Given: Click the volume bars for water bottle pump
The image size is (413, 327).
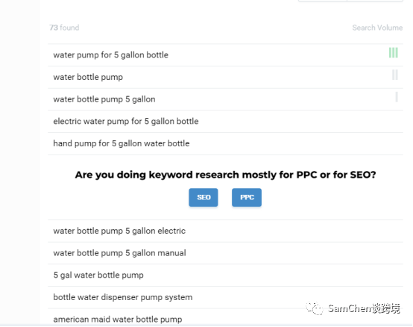Looking at the screenshot, I should pyautogui.click(x=395, y=75).
